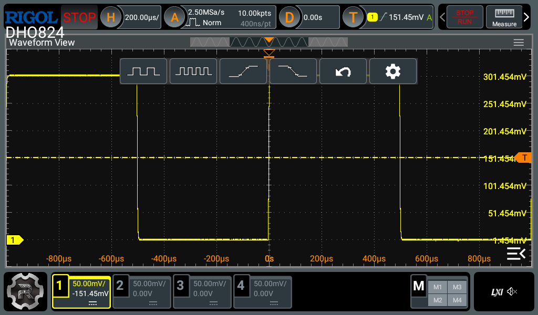The height and width of the screenshot is (315, 538).
Task: Click the 200.00µs/ timebase value
Action: point(141,17)
